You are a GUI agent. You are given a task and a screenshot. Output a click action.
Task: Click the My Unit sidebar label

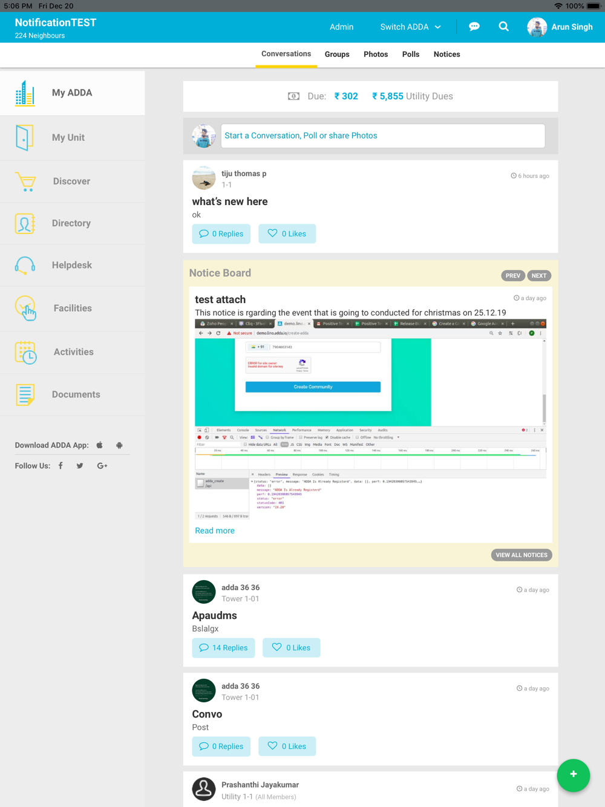68,138
